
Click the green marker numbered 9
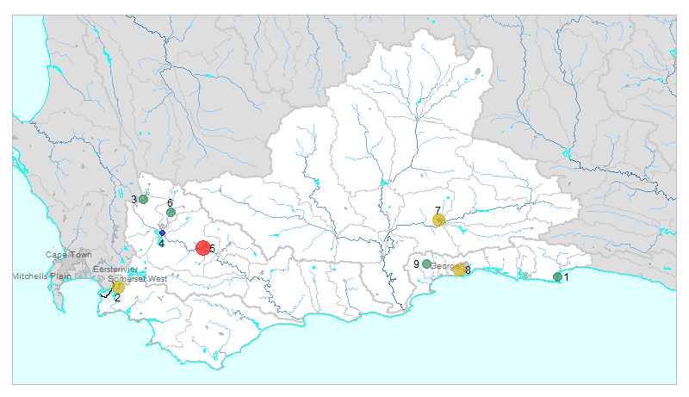pyautogui.click(x=426, y=264)
